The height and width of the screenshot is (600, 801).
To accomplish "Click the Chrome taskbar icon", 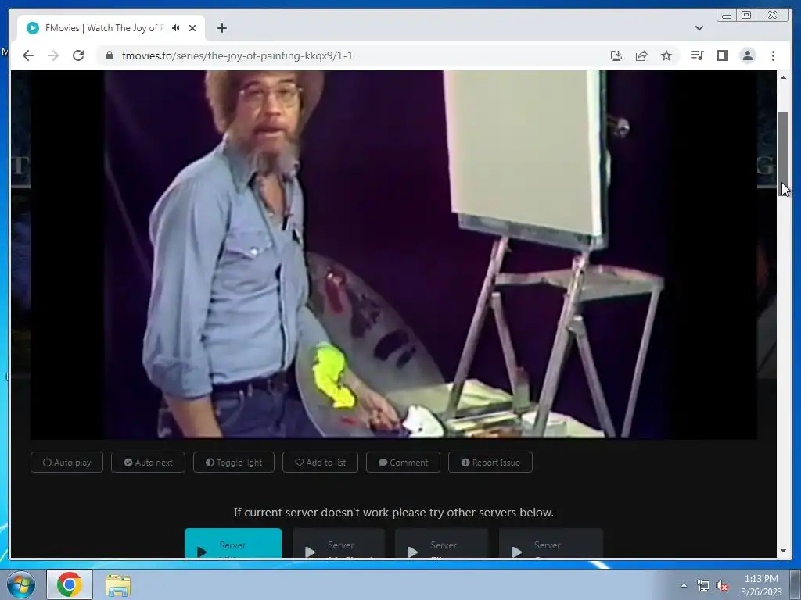I will (70, 584).
